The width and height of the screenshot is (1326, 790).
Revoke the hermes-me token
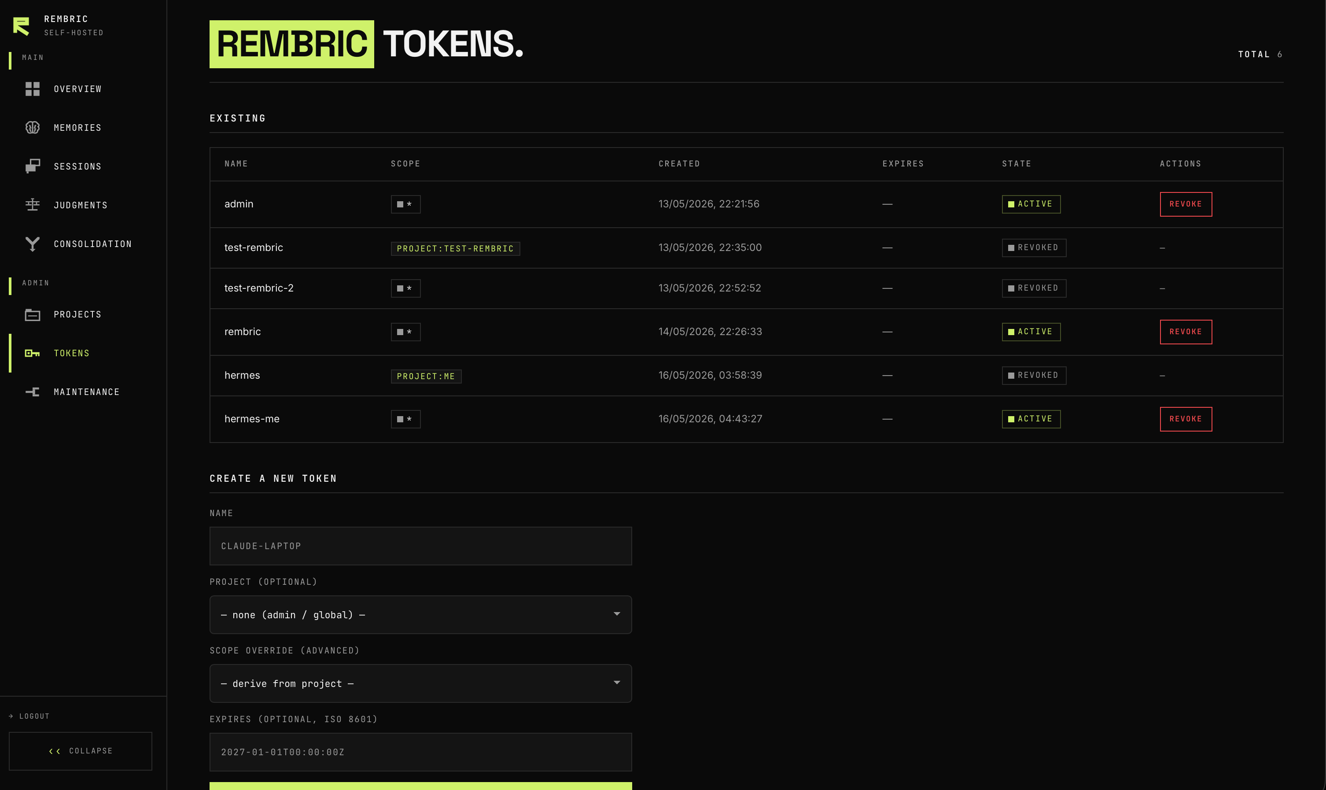(1186, 419)
